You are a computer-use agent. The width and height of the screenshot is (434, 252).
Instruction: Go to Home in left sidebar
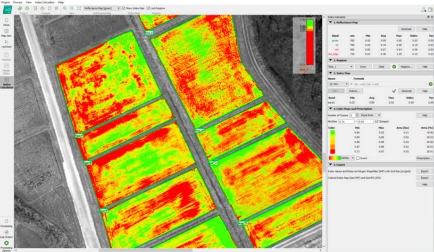pos(7,21)
